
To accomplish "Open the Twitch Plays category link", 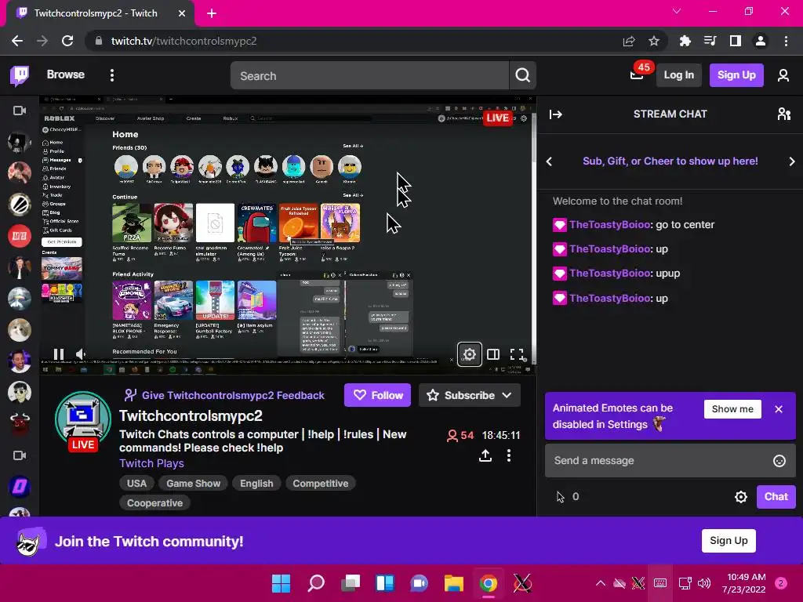I will [x=151, y=463].
